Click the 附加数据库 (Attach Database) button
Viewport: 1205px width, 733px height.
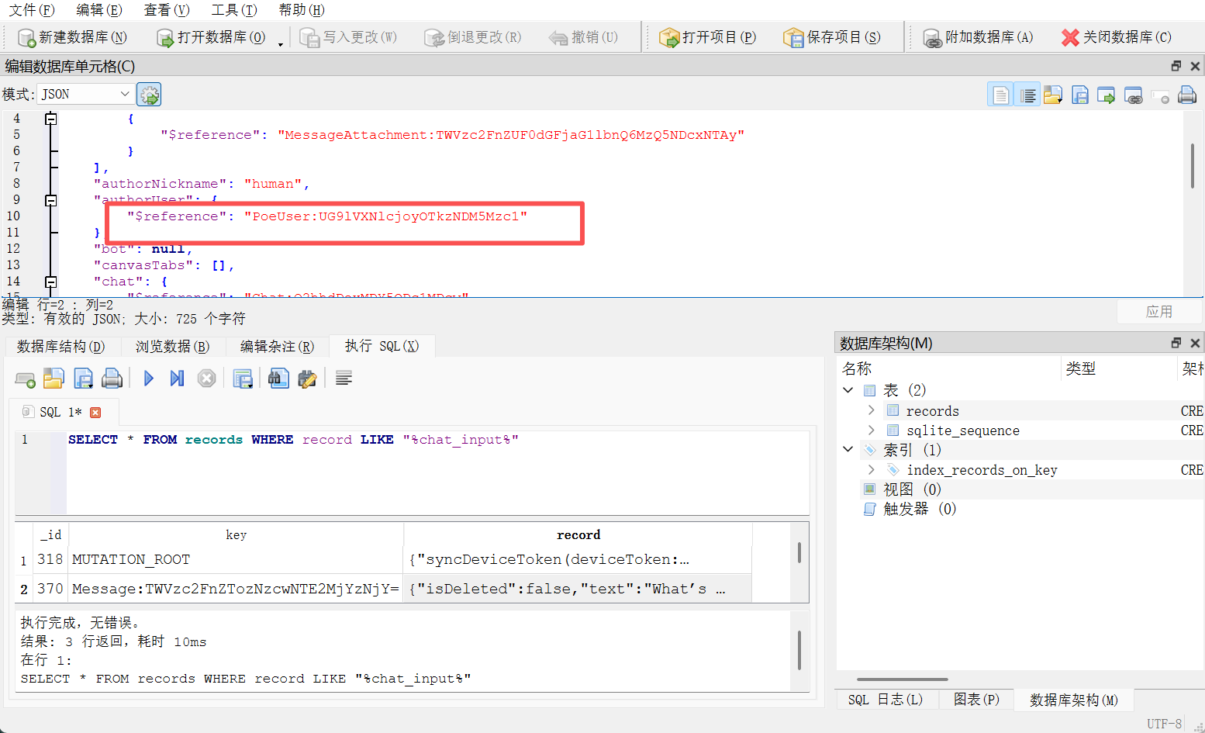pyautogui.click(x=978, y=37)
